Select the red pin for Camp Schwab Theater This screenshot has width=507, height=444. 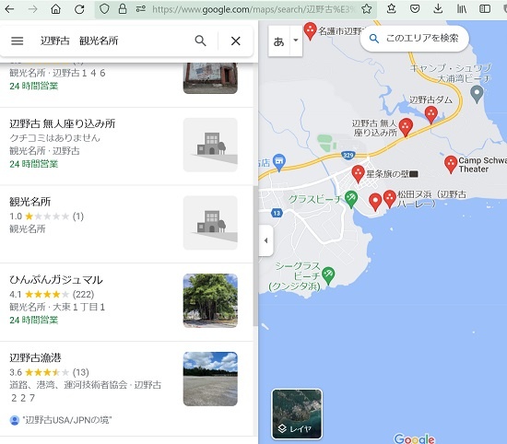point(451,164)
